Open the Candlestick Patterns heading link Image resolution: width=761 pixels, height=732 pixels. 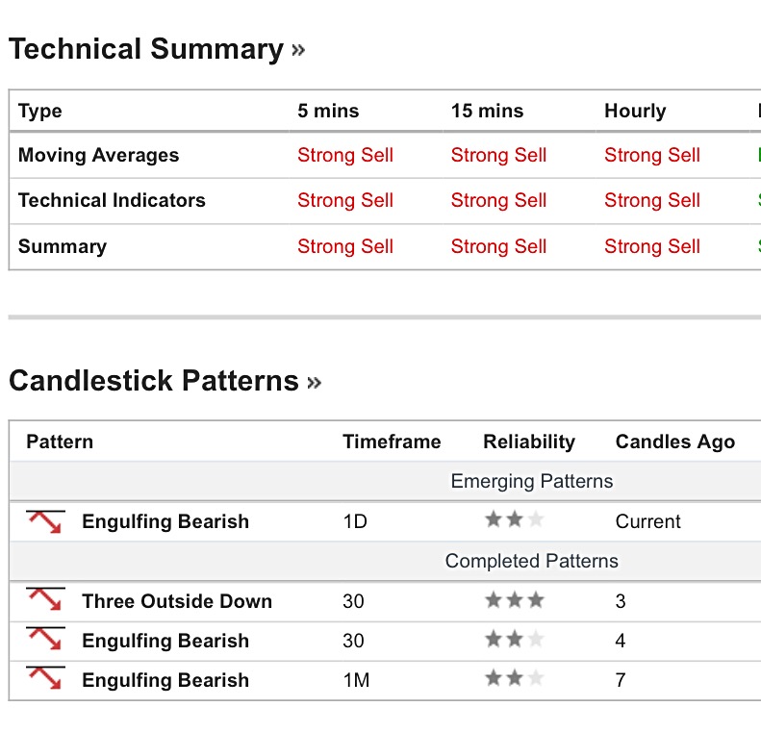point(154,381)
